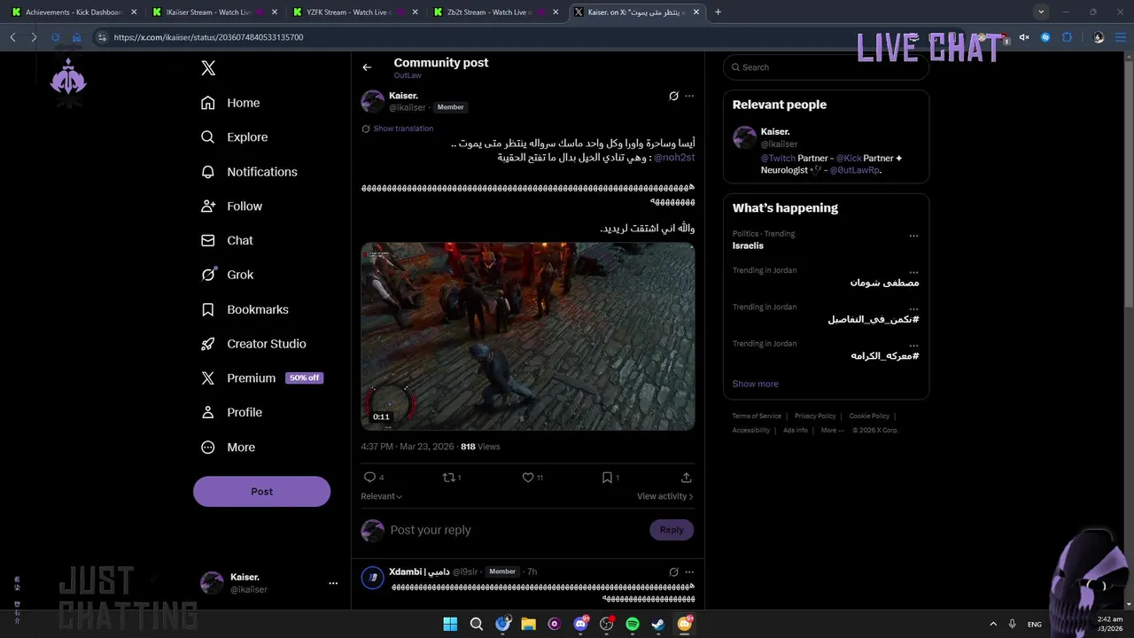This screenshot has height=638, width=1134.
Task: Go back with Community post arrow
Action: click(367, 67)
